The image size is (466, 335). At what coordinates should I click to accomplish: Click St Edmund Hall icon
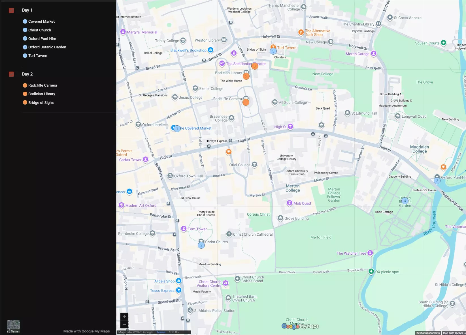[x=347, y=113]
